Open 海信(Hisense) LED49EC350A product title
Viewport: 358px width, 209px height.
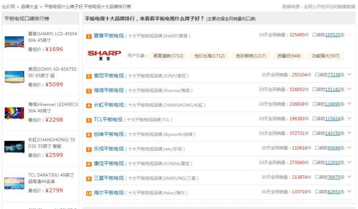[x=53, y=107]
